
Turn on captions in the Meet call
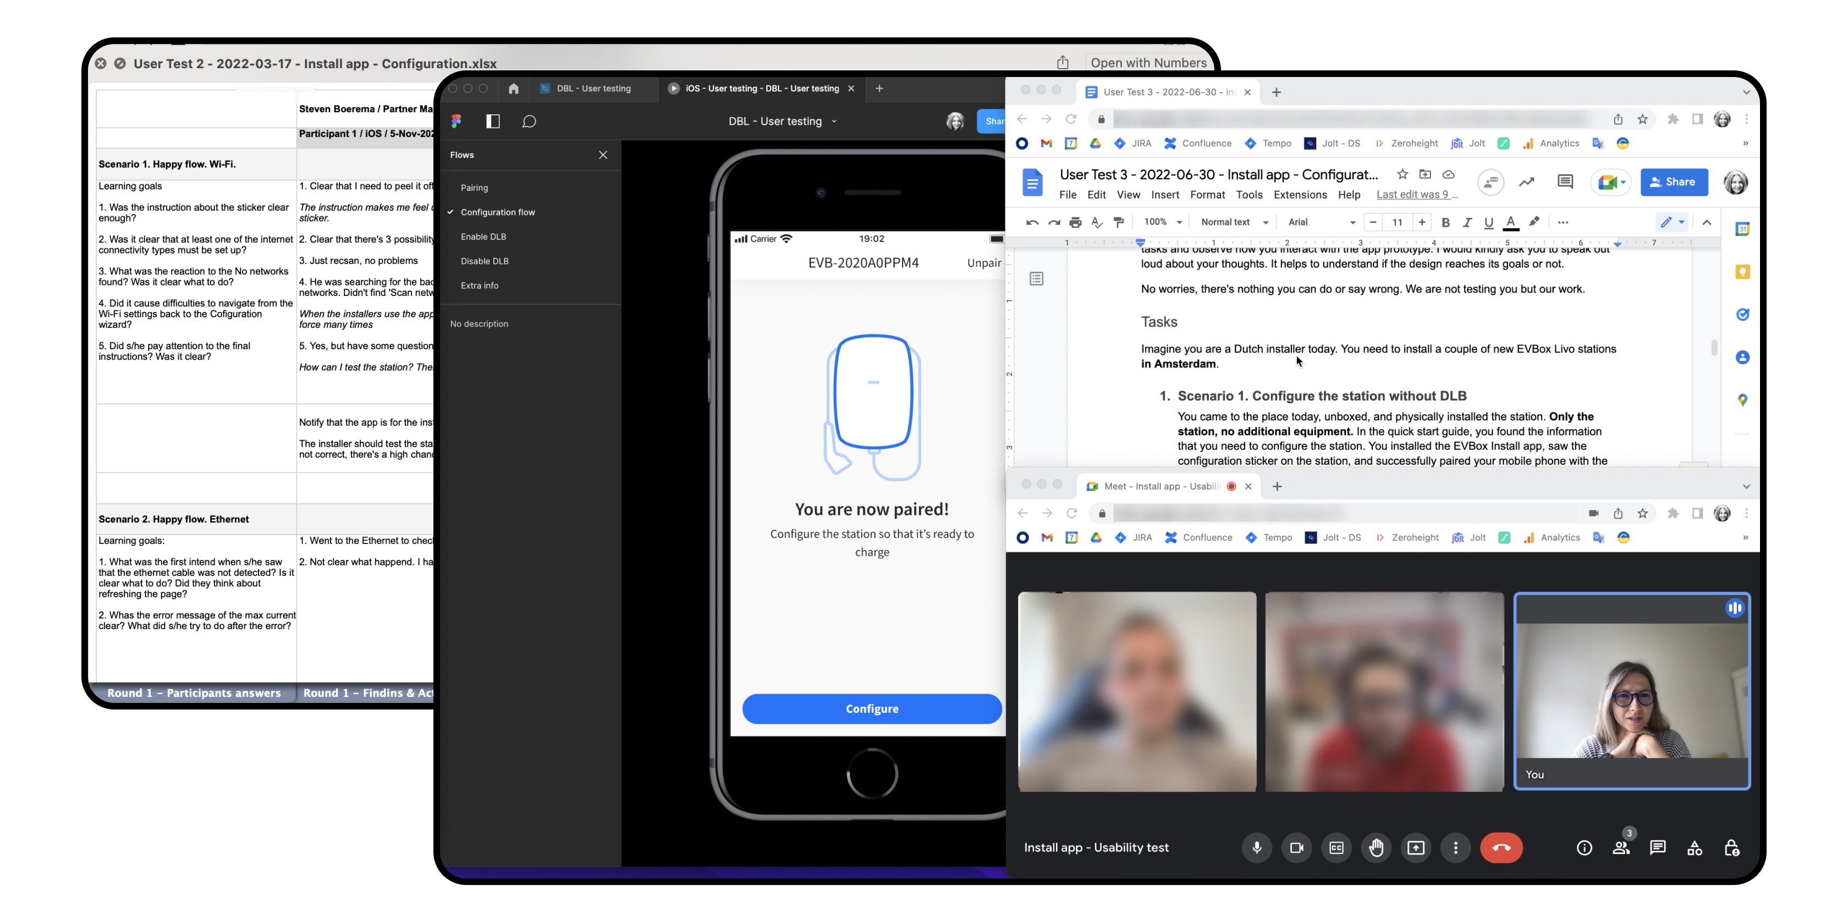pyautogui.click(x=1336, y=847)
